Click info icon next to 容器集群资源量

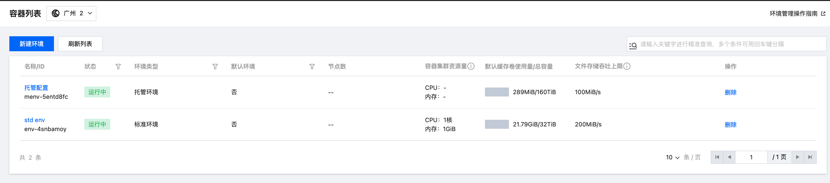pyautogui.click(x=471, y=66)
